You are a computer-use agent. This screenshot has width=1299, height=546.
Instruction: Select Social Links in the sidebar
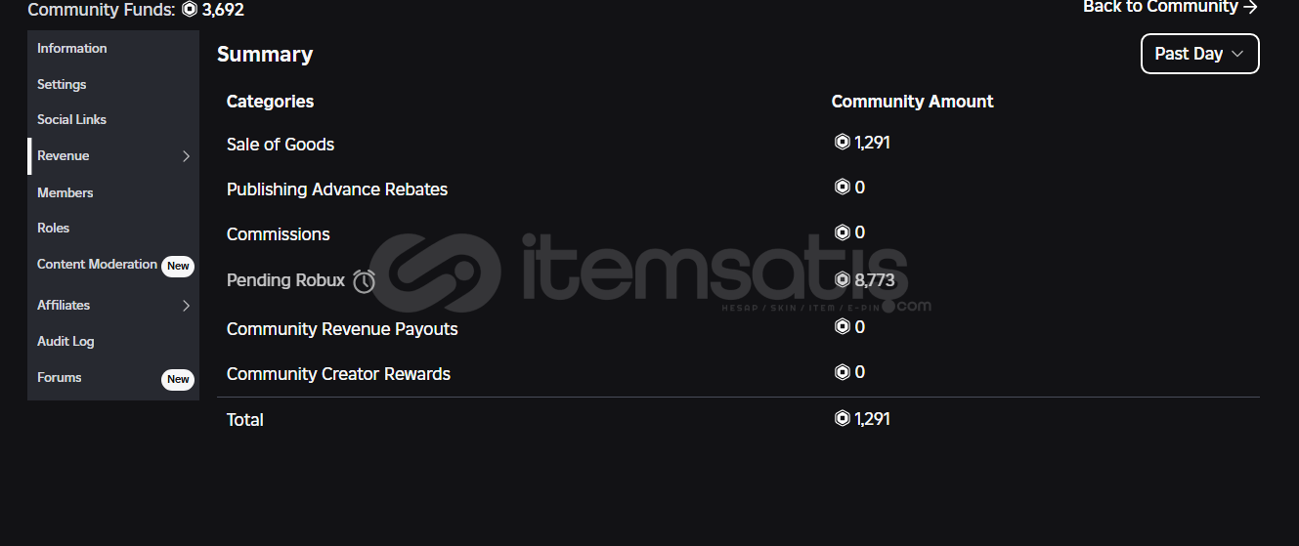point(71,119)
